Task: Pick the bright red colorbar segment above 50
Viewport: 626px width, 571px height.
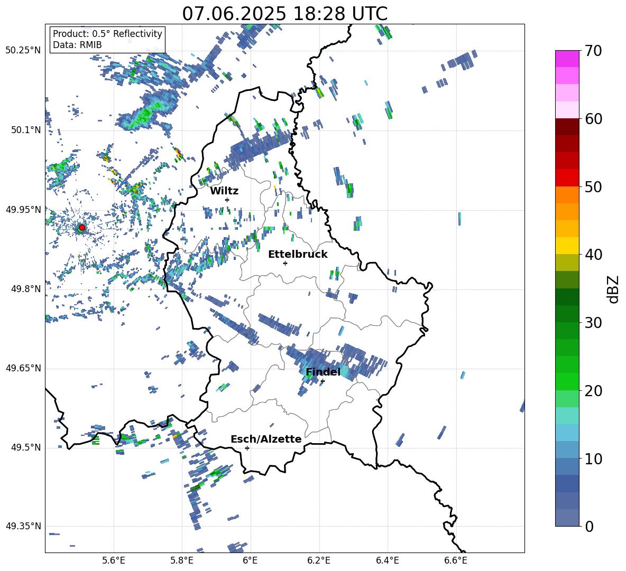Action: point(567,178)
